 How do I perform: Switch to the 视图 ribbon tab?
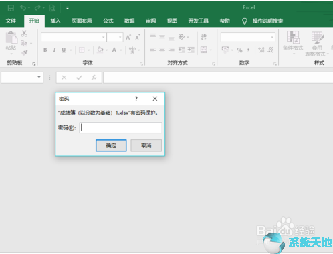pyautogui.click(x=172, y=21)
